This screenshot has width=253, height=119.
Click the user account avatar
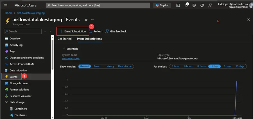(251, 5)
